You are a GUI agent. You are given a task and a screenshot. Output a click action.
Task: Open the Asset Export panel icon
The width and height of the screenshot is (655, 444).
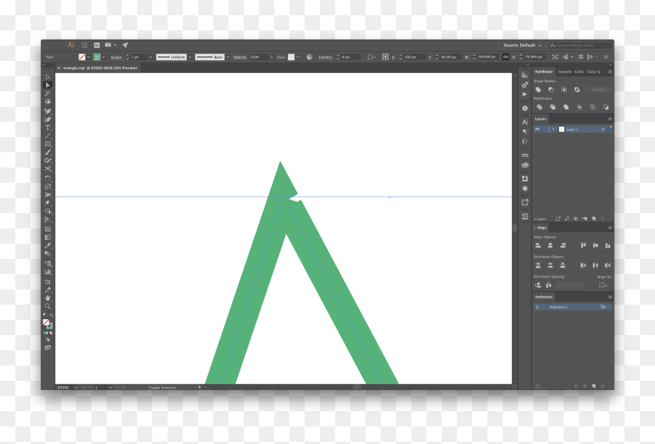[525, 203]
